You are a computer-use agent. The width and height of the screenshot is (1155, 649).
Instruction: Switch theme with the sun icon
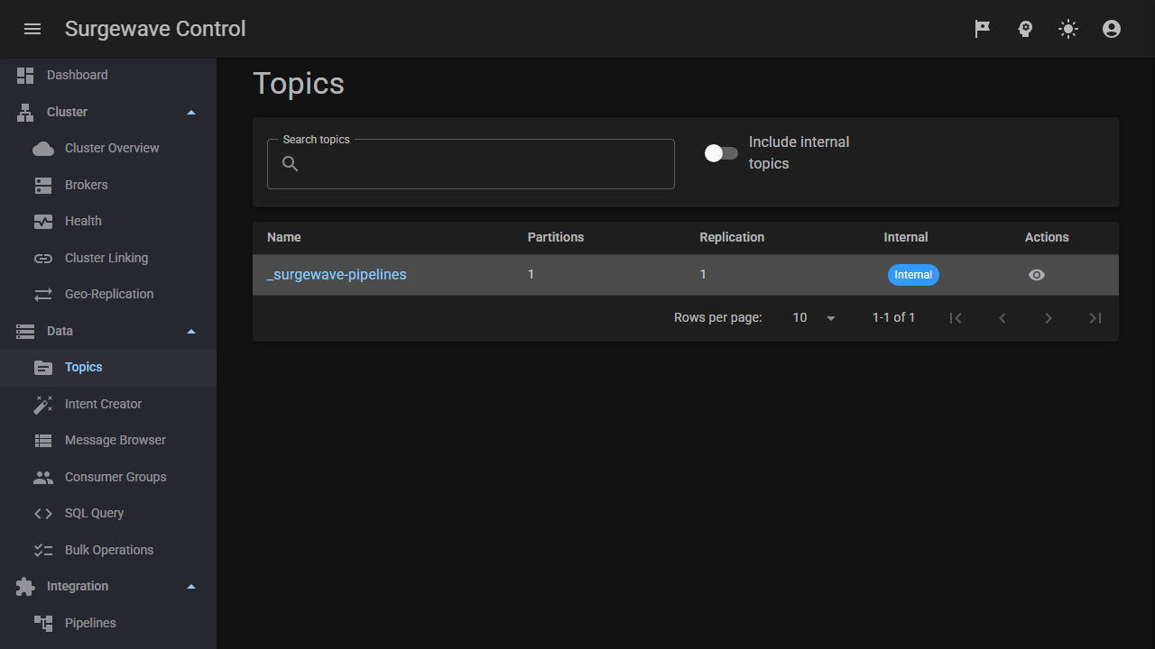click(x=1068, y=29)
